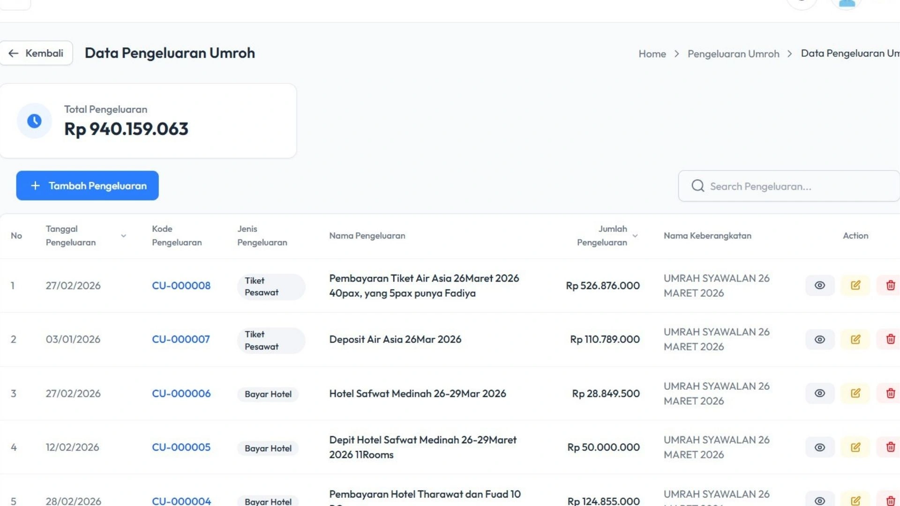Click the search magnifier icon

click(x=697, y=186)
